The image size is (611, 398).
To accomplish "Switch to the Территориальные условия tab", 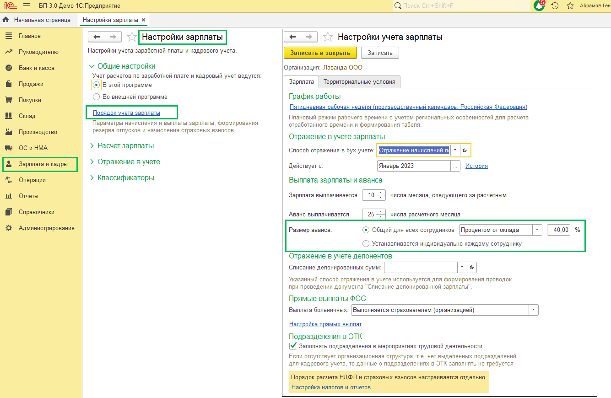I will point(359,82).
